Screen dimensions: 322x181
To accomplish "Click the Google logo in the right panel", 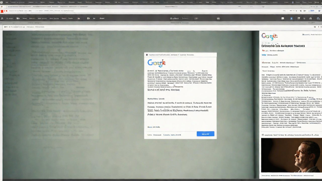I will click(x=269, y=36).
